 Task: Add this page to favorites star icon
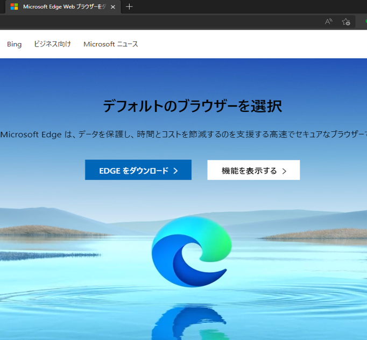(x=346, y=22)
